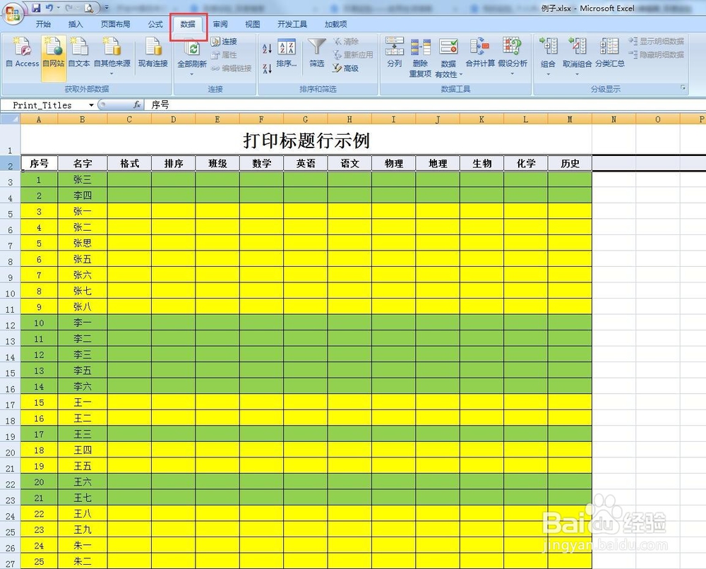The height and width of the screenshot is (569, 706).
Task: Select cell with name 朱一
Action: [83, 546]
